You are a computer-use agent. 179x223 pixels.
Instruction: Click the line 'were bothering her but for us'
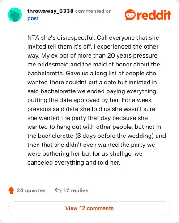click(x=85, y=153)
